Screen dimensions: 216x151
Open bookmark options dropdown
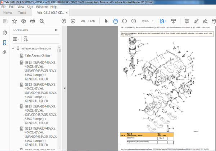point(16,39)
